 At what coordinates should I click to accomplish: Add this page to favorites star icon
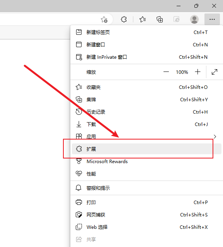pyautogui.click(x=104, y=20)
